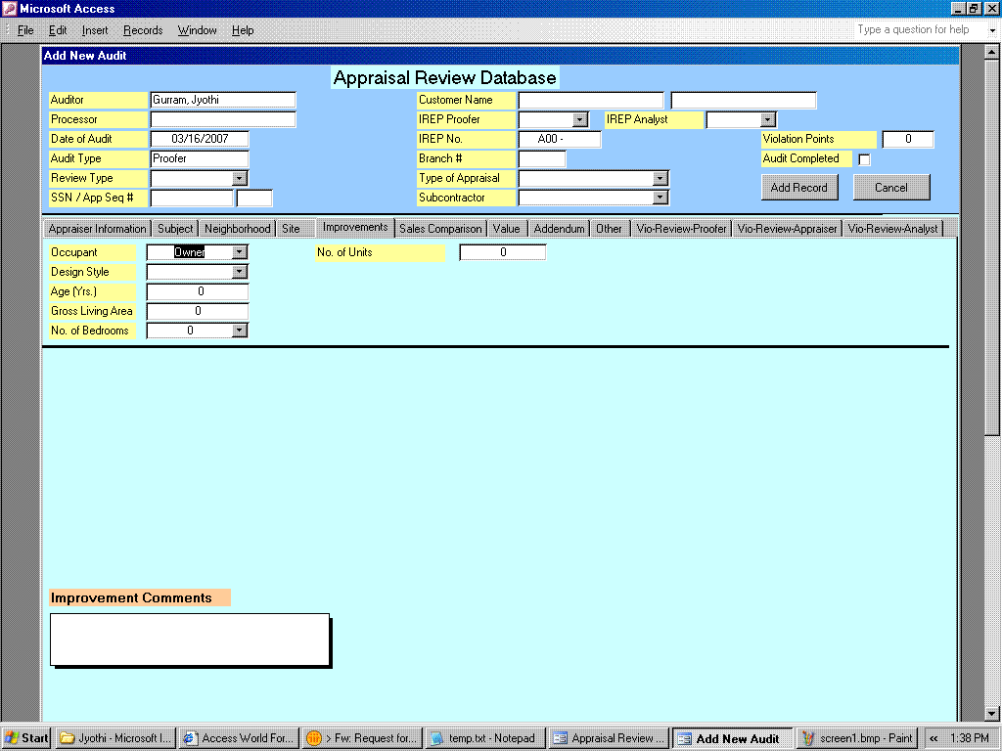Click the Improvement Comments text box
Image resolution: width=1002 pixels, height=751 pixels.
click(x=190, y=640)
